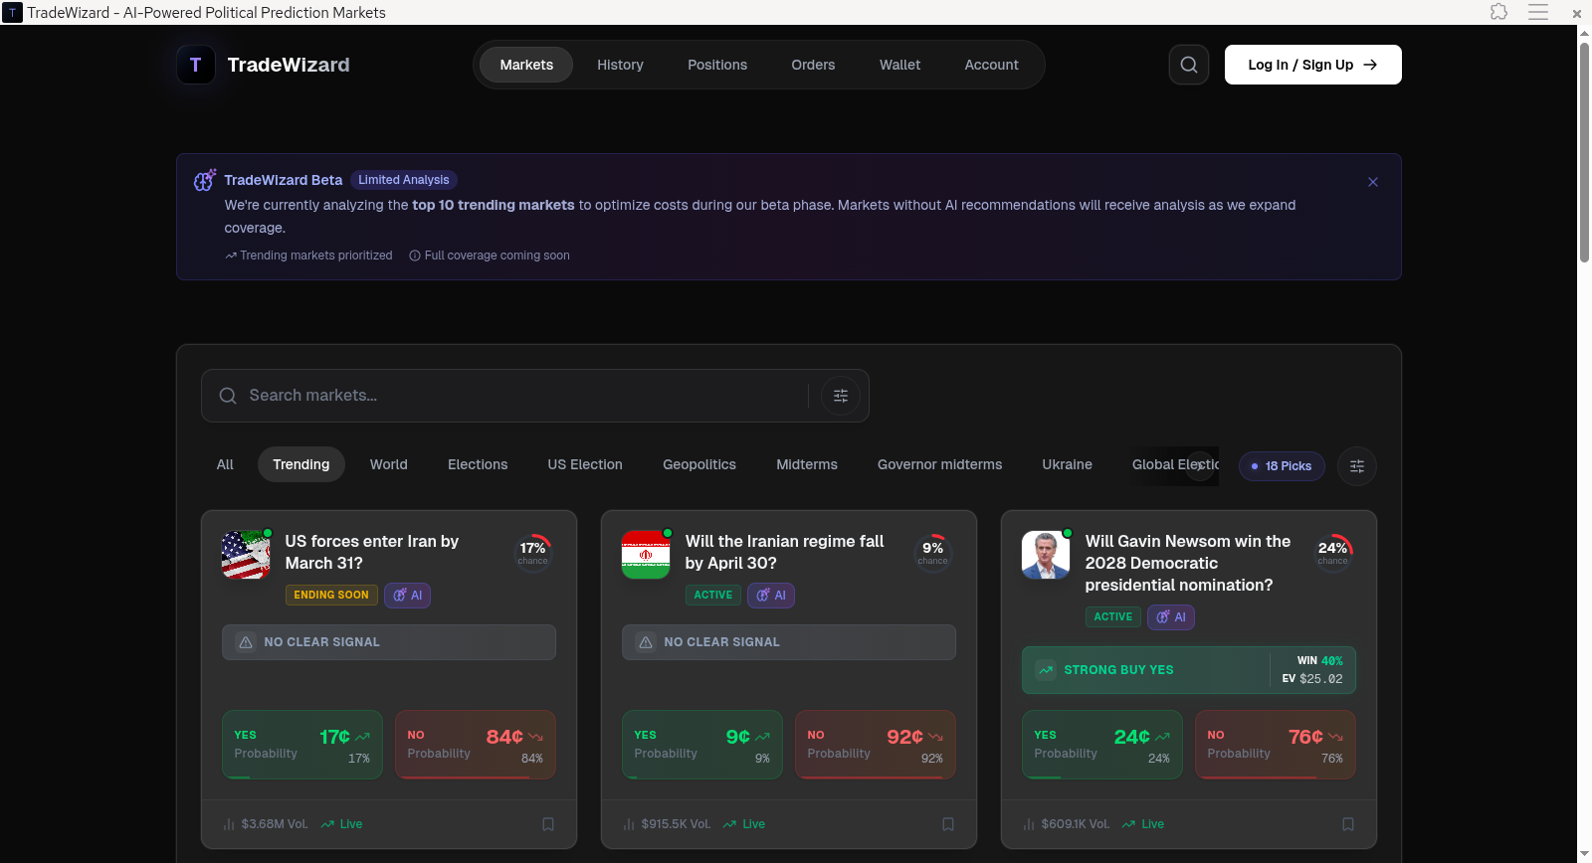This screenshot has height=863, width=1592.
Task: Select the Midterms category filter
Action: [x=807, y=464]
